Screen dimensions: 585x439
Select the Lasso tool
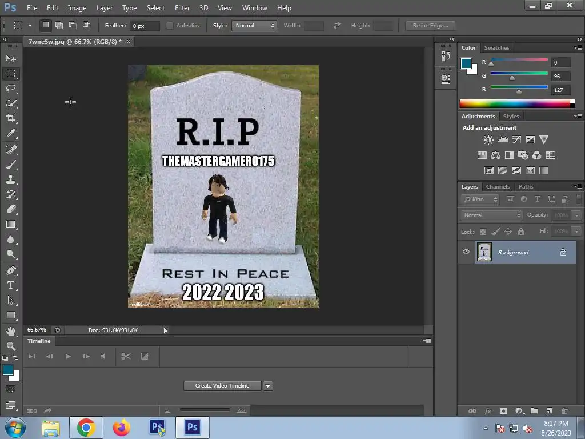point(11,89)
